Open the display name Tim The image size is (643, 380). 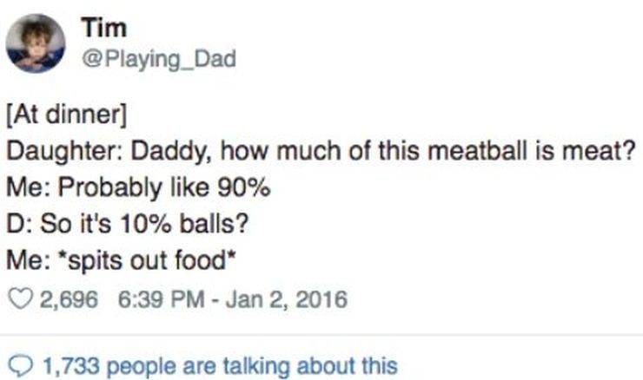103,29
